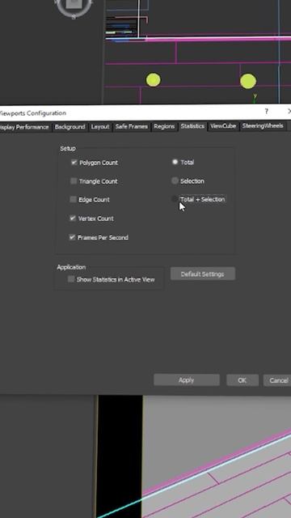Select the Selection radio button
Screen dimensions: 291x518
pos(175,180)
